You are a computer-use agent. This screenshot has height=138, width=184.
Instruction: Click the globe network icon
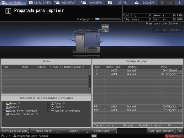click(162, 2)
